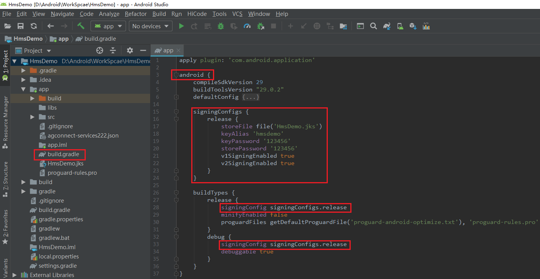
Task: Go back using the left arrow icon
Action: pos(50,26)
